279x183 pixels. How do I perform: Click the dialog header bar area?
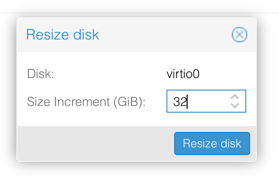click(137, 35)
